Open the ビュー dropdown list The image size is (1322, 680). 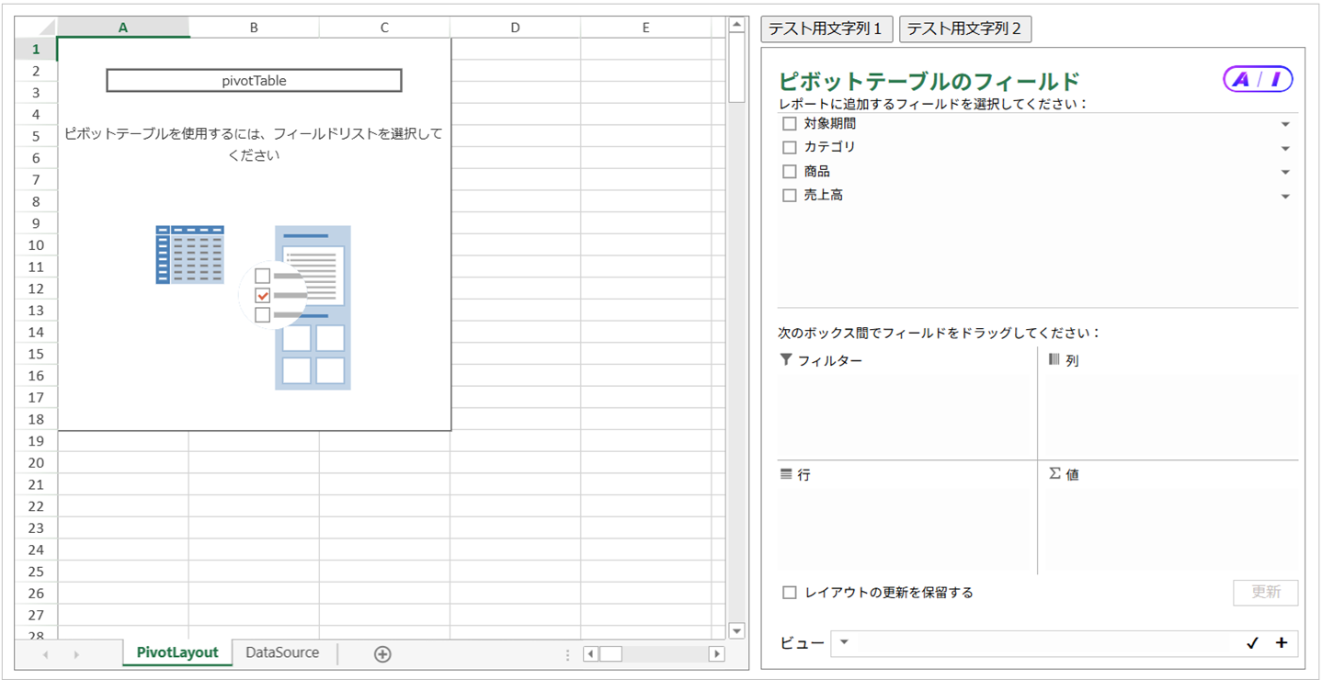click(844, 642)
